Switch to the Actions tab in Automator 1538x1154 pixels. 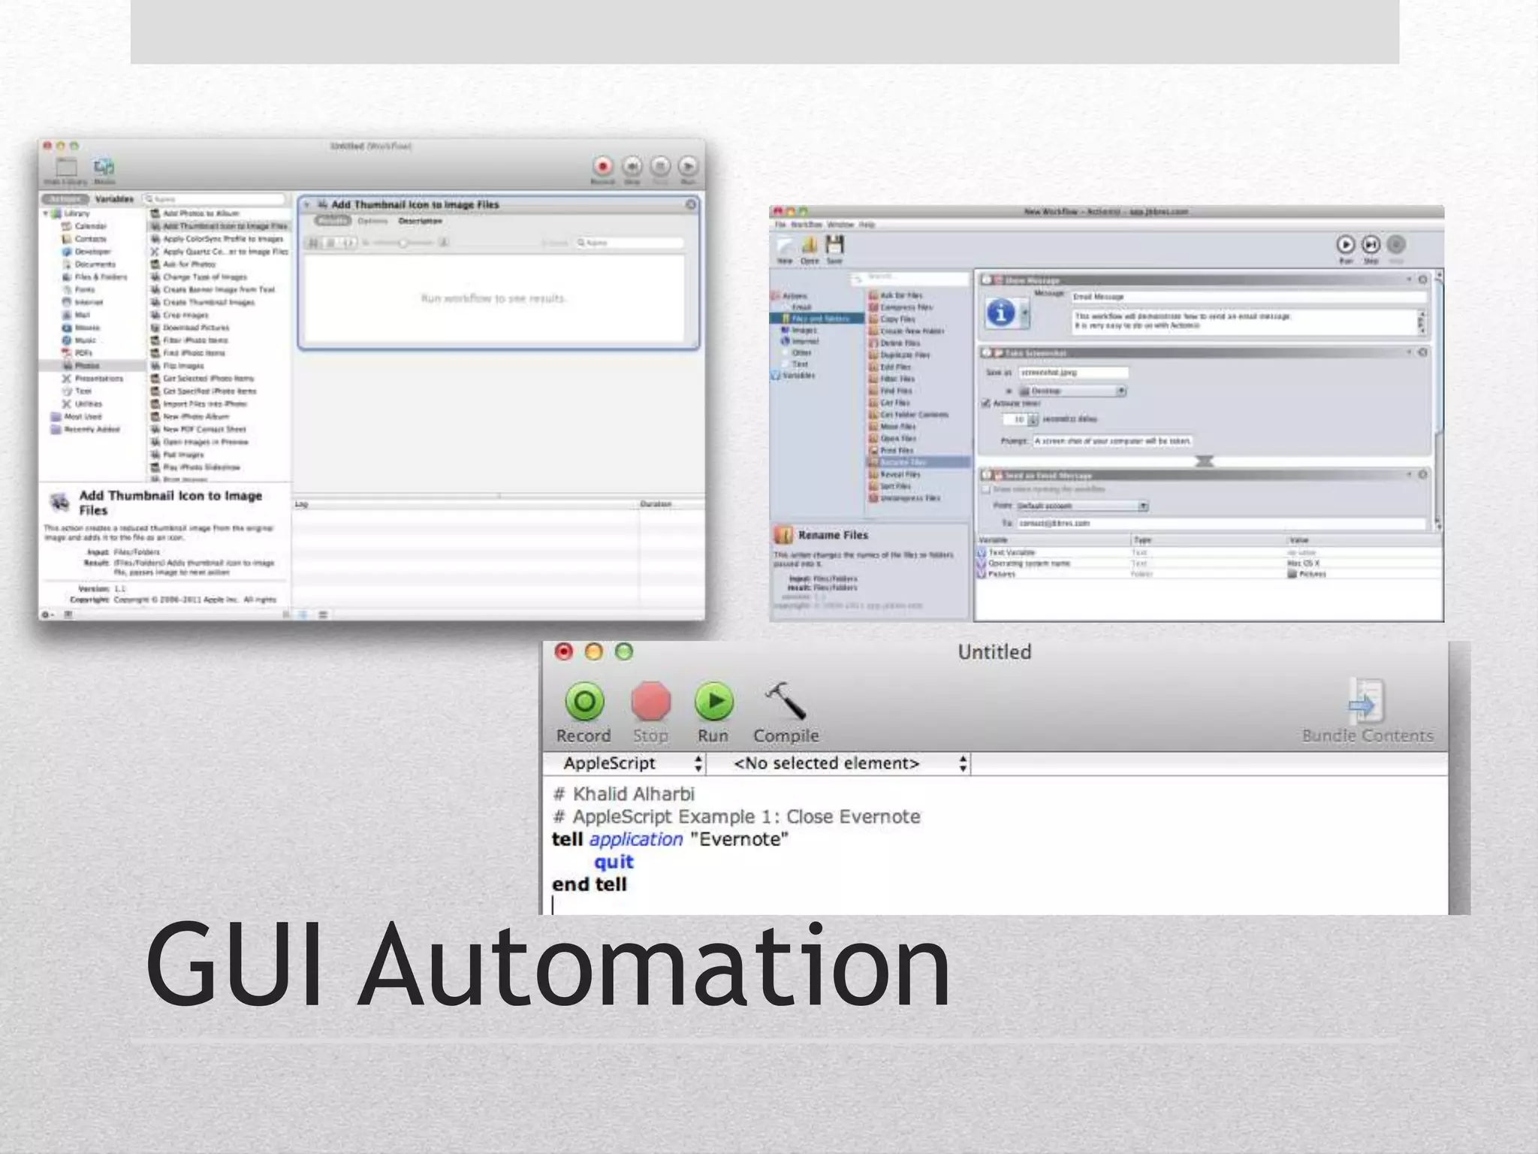point(65,199)
